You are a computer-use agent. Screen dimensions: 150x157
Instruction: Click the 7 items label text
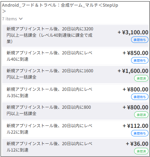tap(9, 19)
